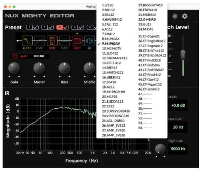Screen dimensions: 202x172
Task: Select 11.SLO412 cabinet
Action: coord(110,53)
